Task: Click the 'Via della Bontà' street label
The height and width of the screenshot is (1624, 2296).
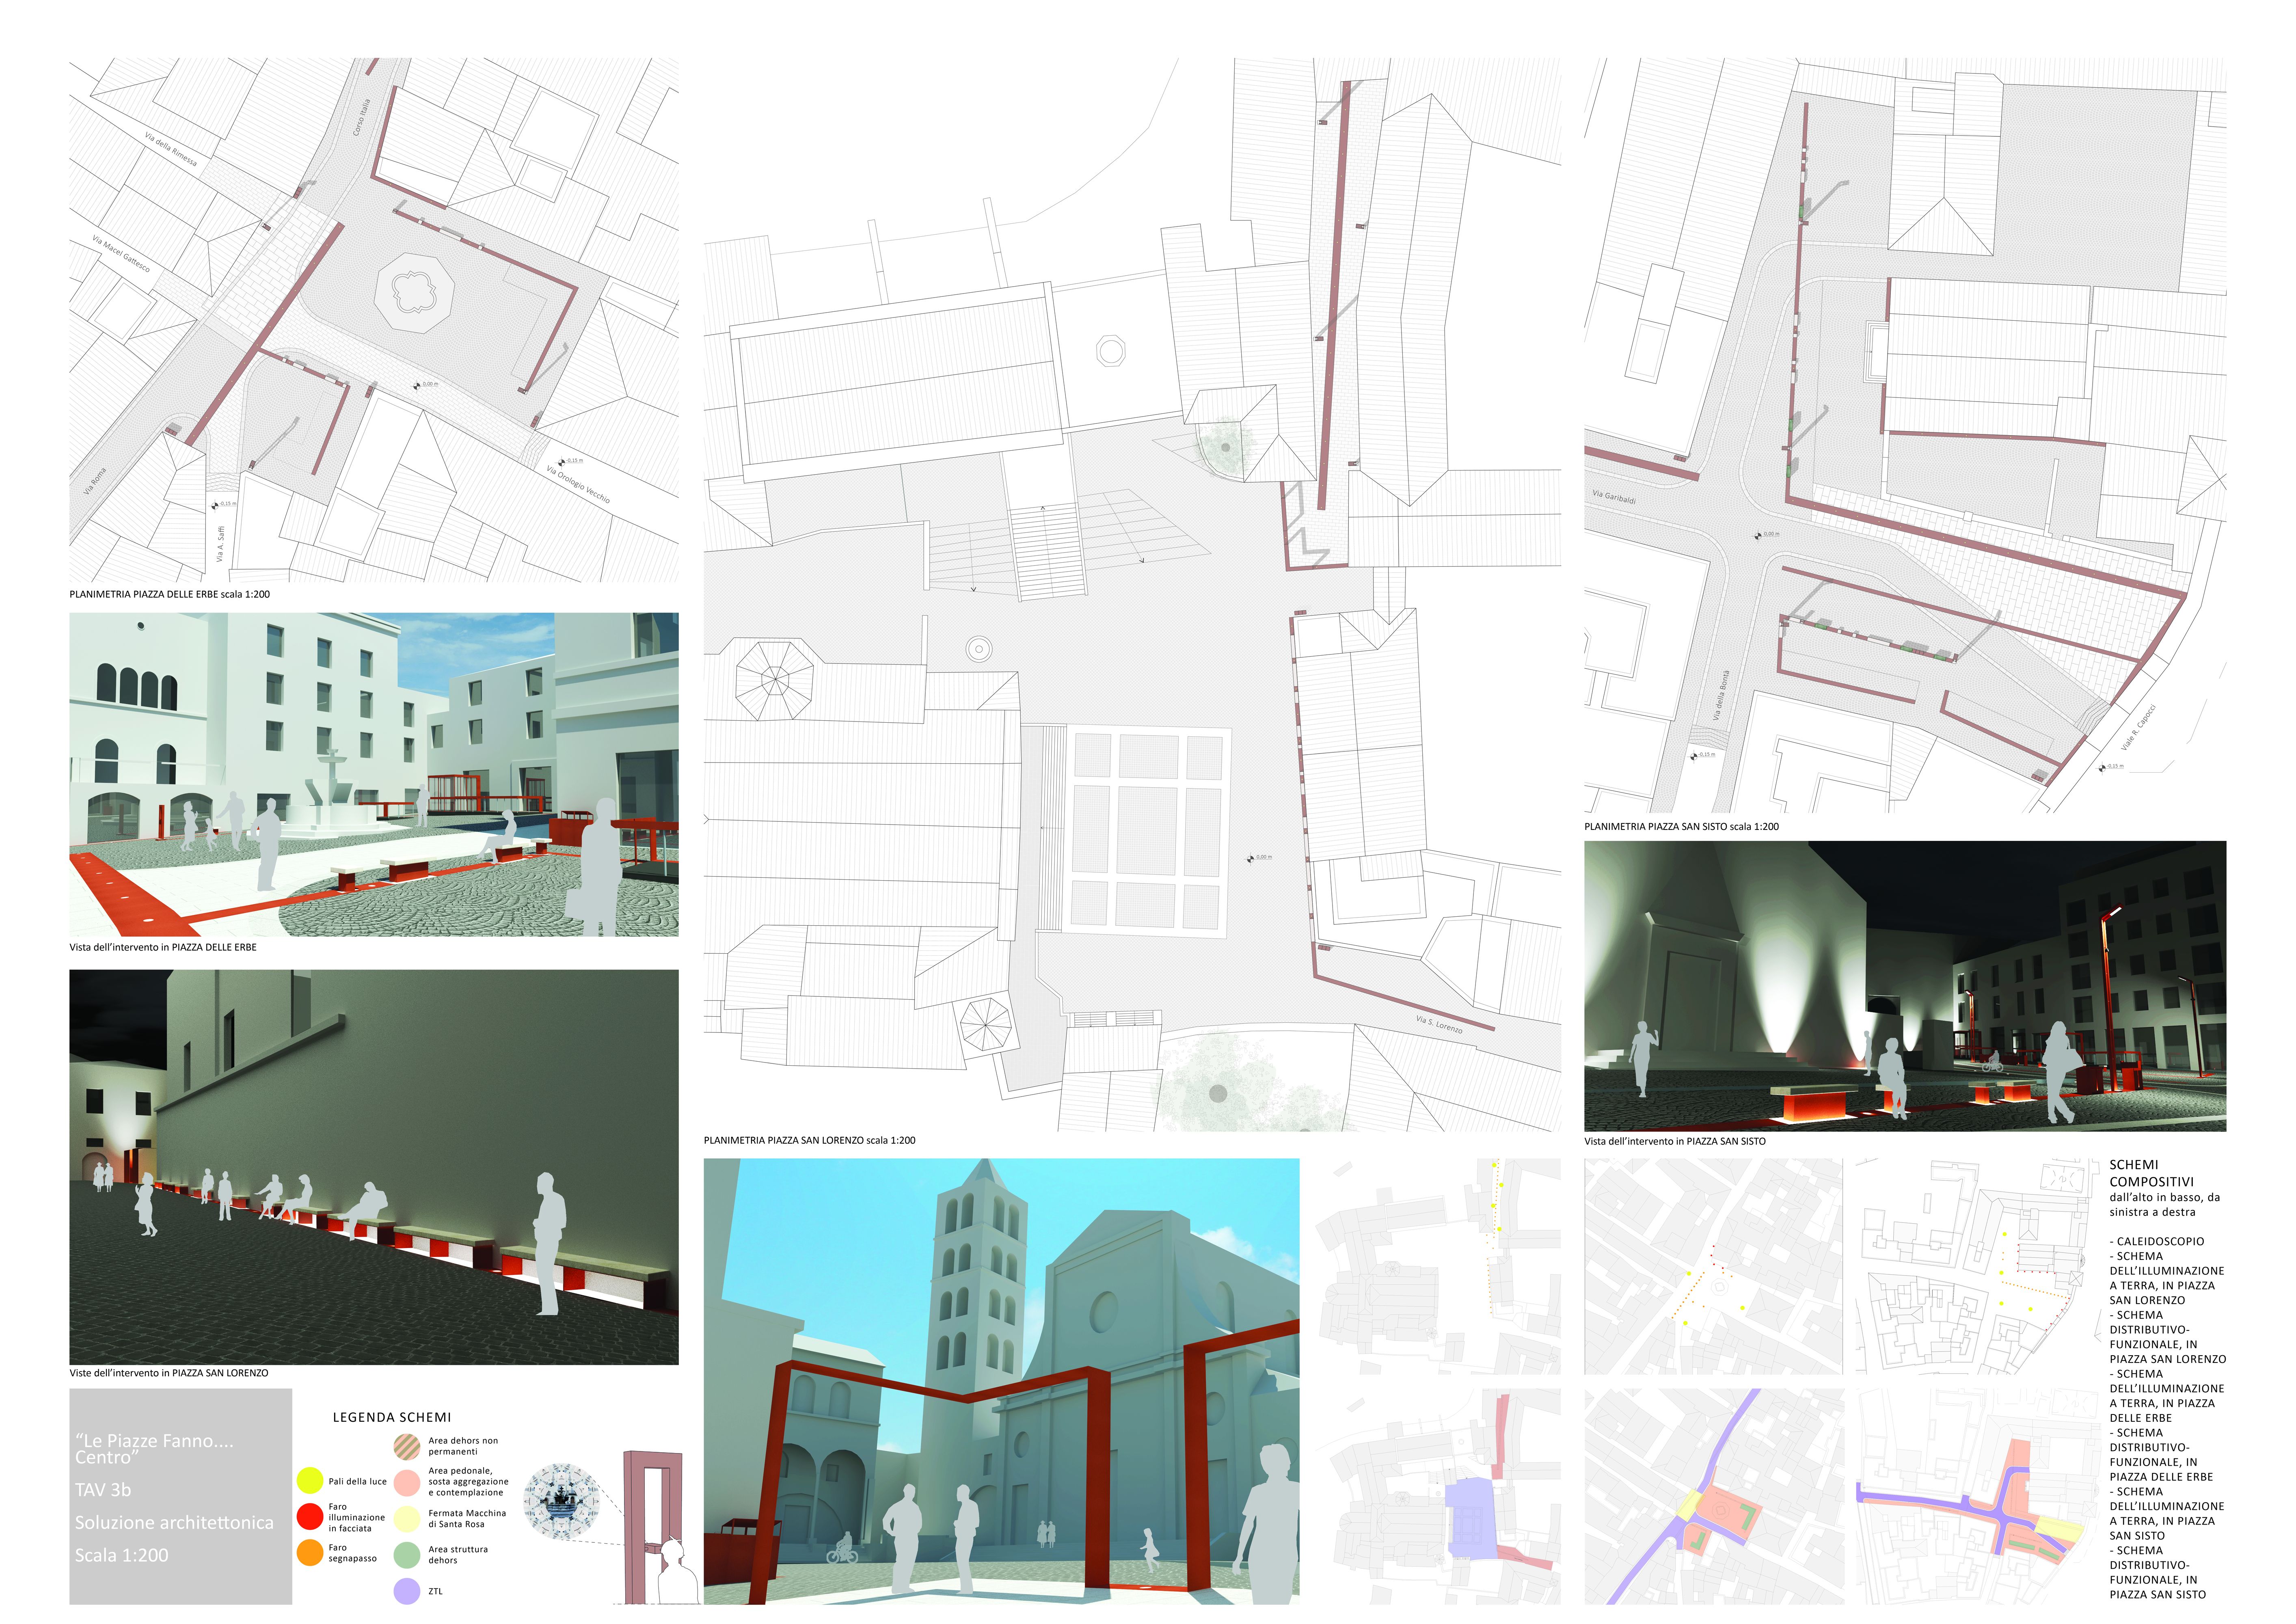Action: (1721, 695)
